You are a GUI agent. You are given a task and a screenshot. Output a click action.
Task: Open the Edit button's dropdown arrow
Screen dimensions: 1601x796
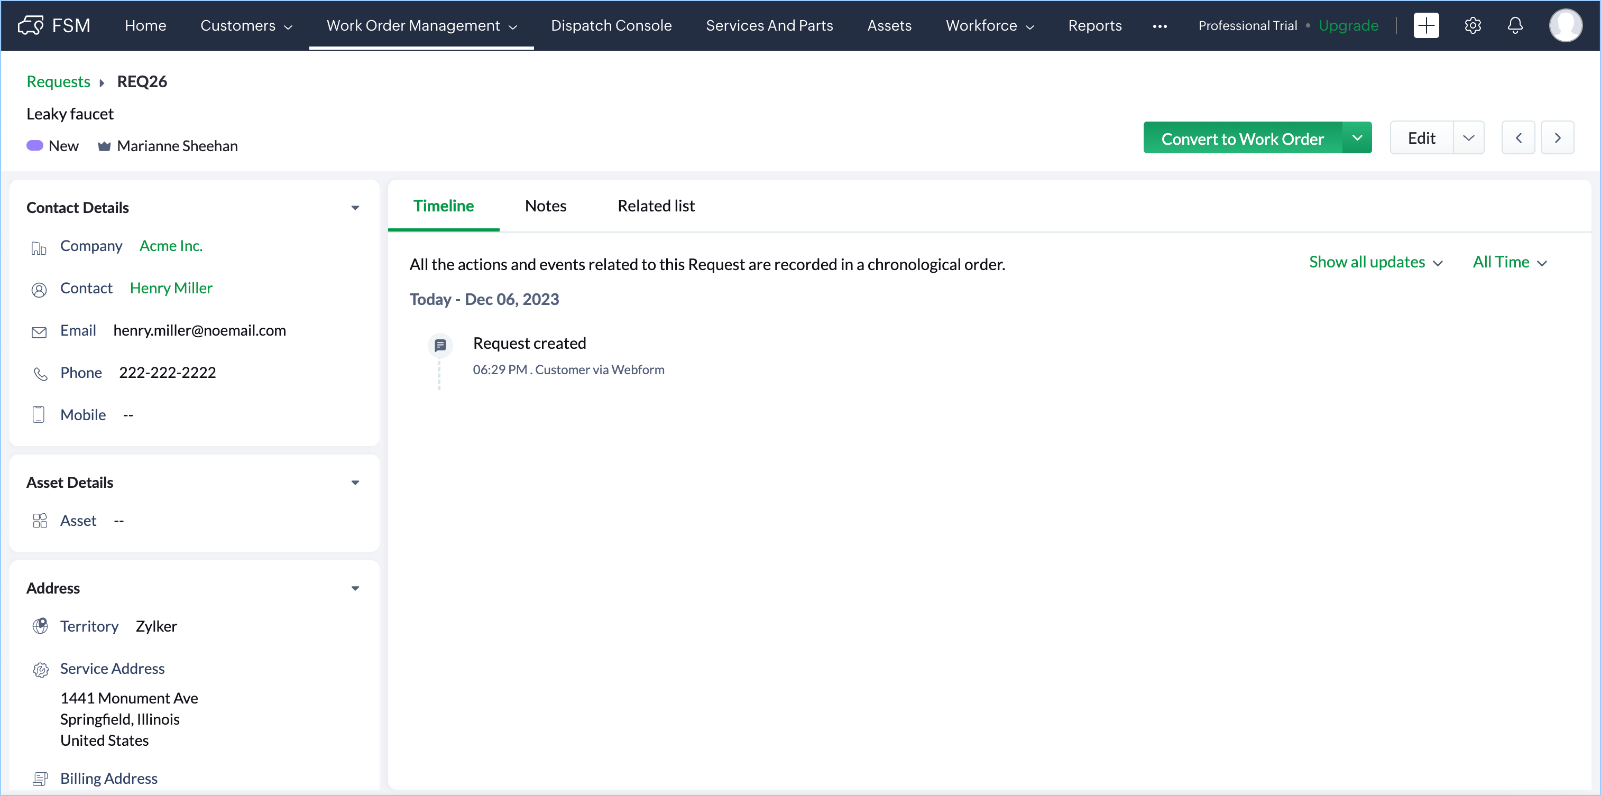[1468, 138]
